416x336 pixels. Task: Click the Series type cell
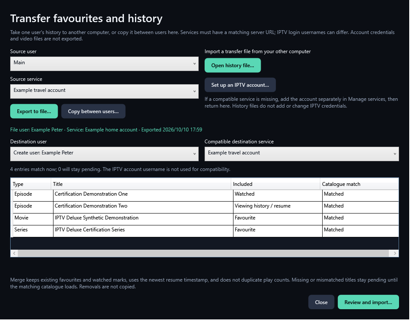click(x=33, y=231)
